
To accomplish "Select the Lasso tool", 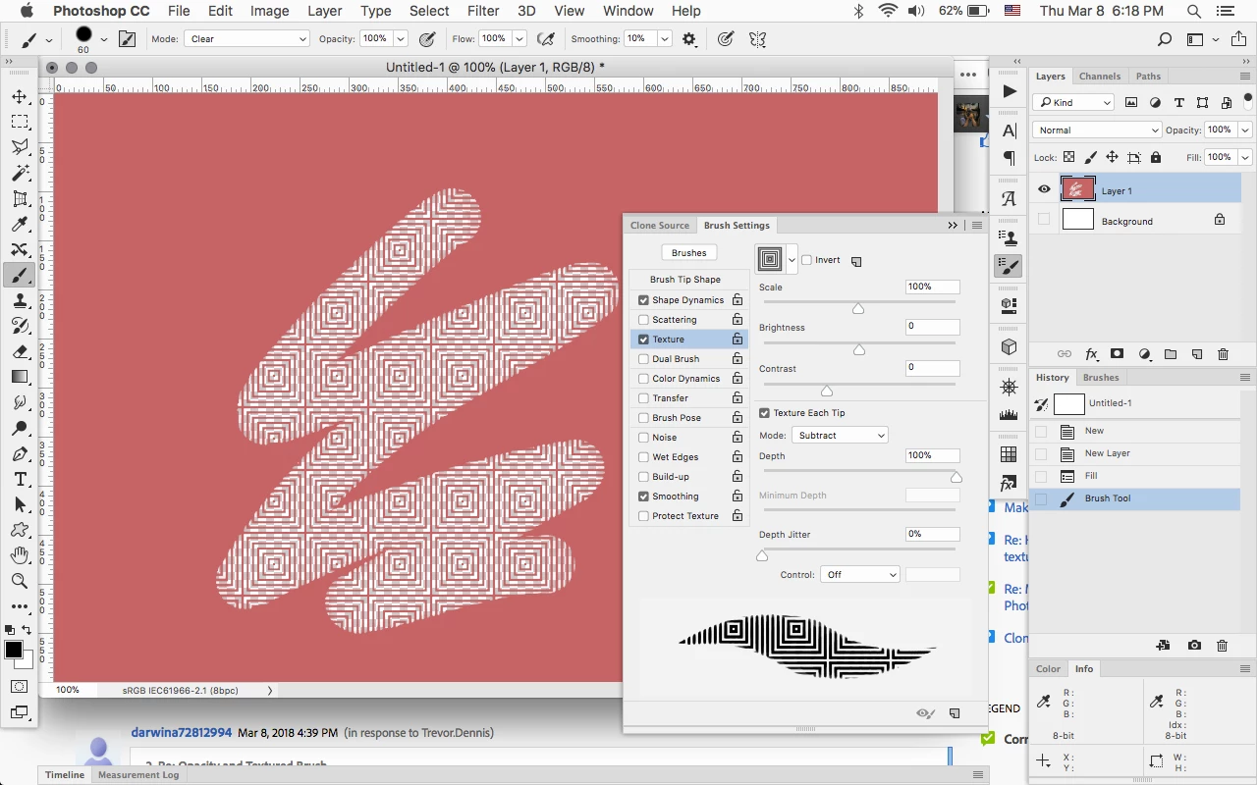I will tap(20, 147).
